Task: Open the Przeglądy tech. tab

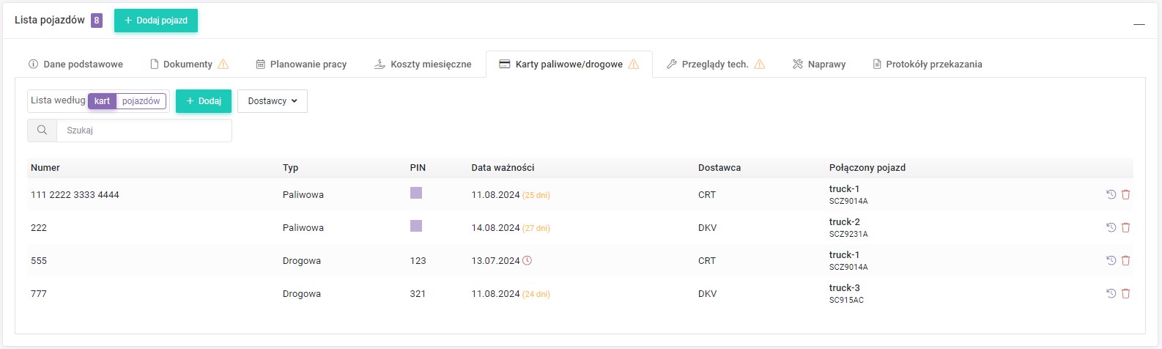Action: [x=716, y=64]
